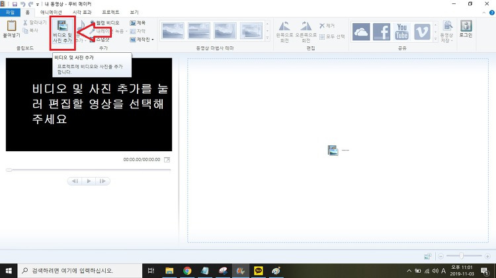The width and height of the screenshot is (496, 278).
Task: Step to next frame in preview
Action: pos(103,181)
